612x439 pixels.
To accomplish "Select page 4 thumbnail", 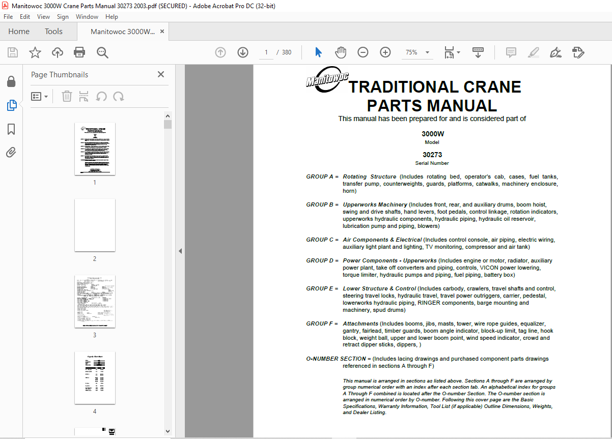I will (x=95, y=378).
